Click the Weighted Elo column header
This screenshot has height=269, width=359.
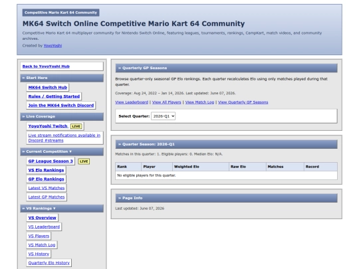[x=201, y=167]
